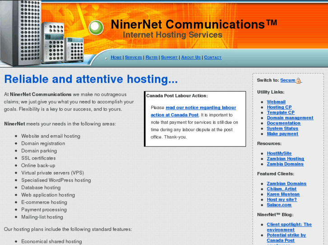
Task: Open the About Us navigation link
Action: coord(191,58)
